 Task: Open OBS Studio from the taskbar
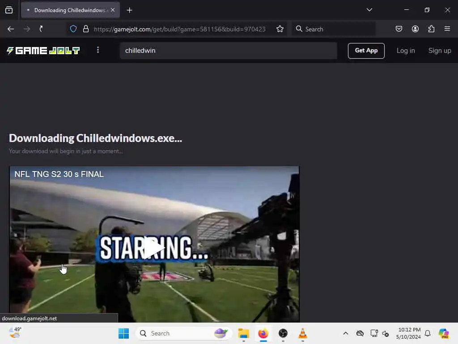283,333
